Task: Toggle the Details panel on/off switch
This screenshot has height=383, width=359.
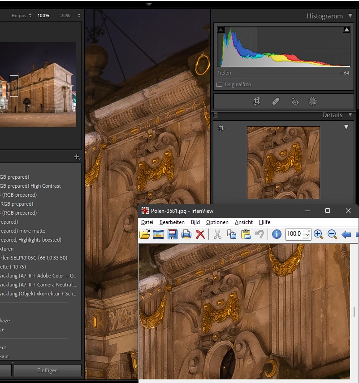Action: click(215, 114)
